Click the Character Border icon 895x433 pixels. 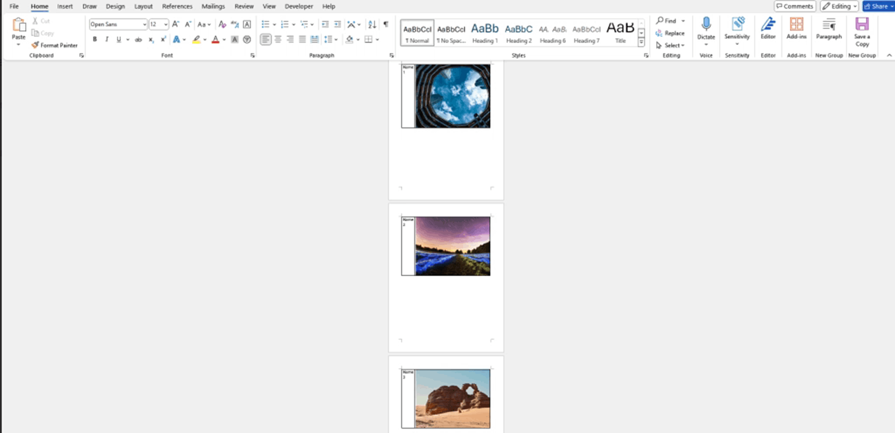tap(247, 24)
